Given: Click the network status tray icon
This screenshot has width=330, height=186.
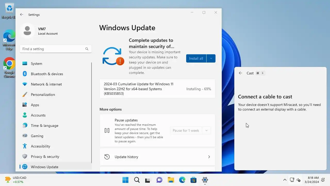Looking at the screenshot, I should pos(292,180).
